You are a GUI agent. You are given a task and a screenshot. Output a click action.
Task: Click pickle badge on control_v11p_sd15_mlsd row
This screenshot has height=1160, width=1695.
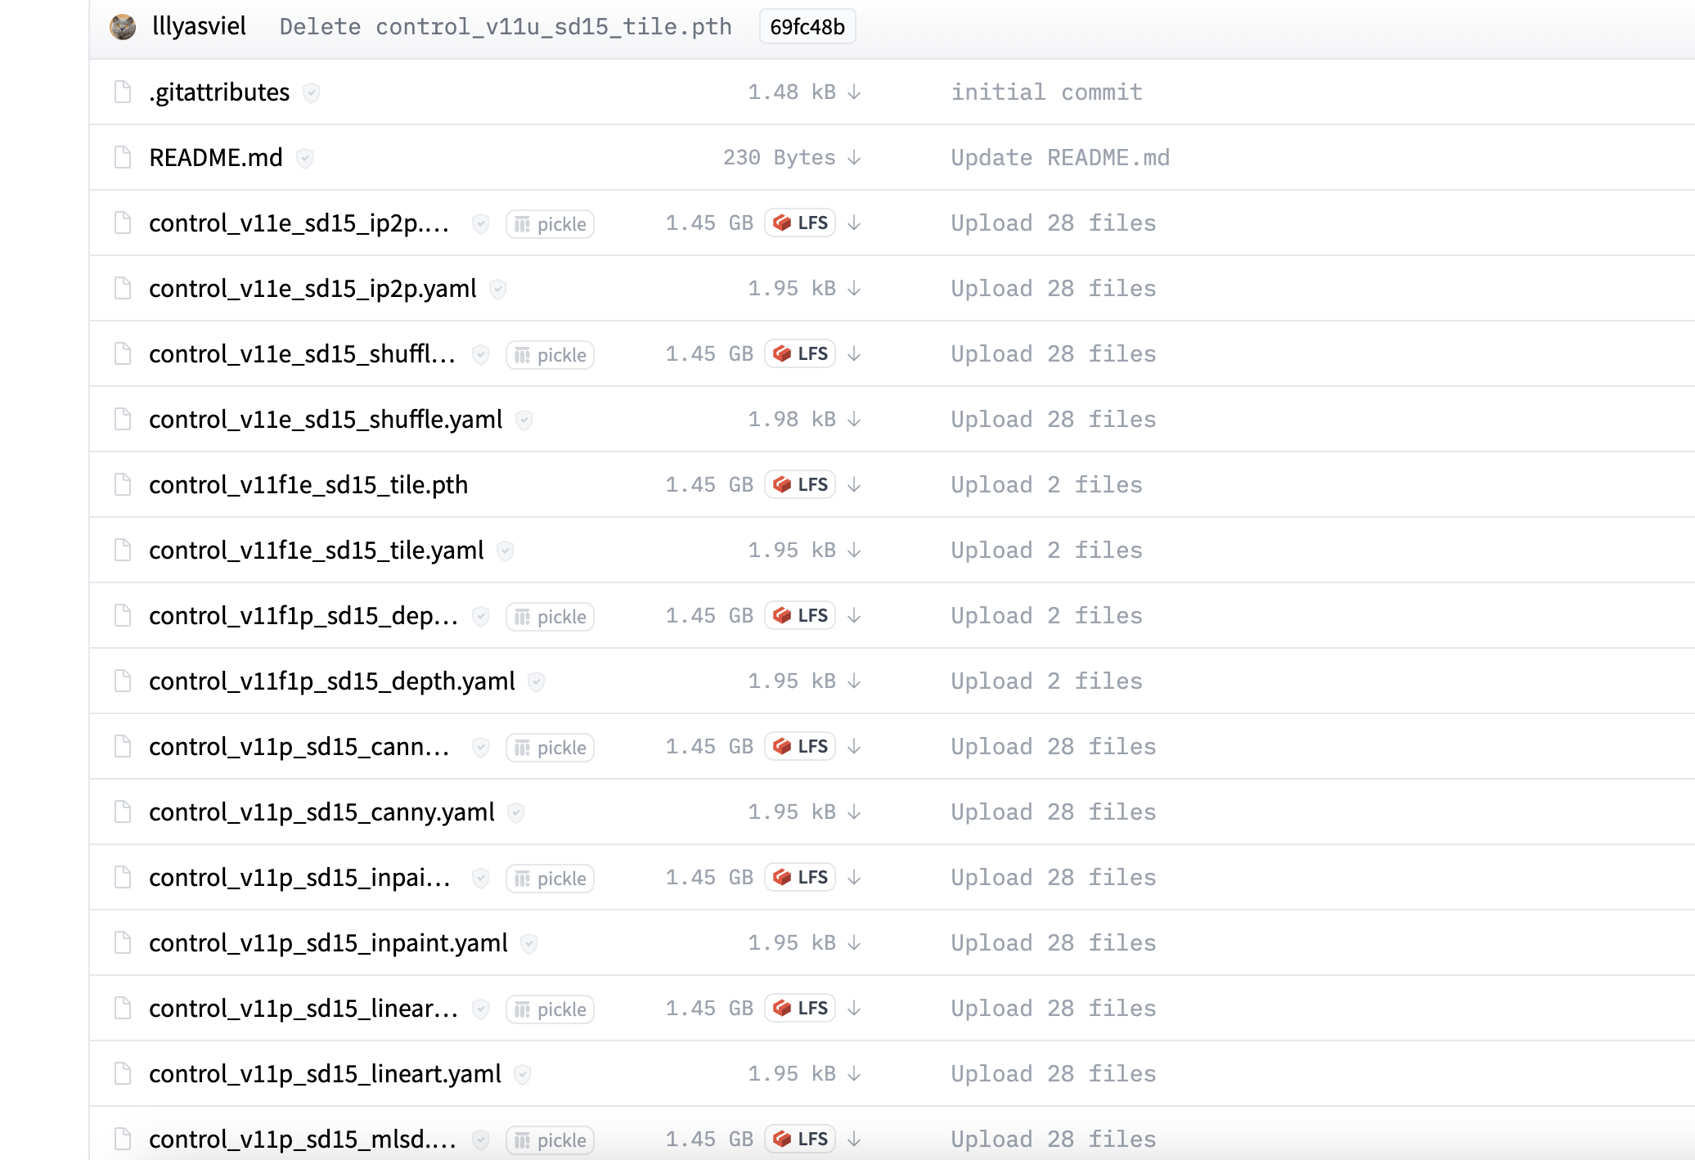pyautogui.click(x=550, y=1140)
